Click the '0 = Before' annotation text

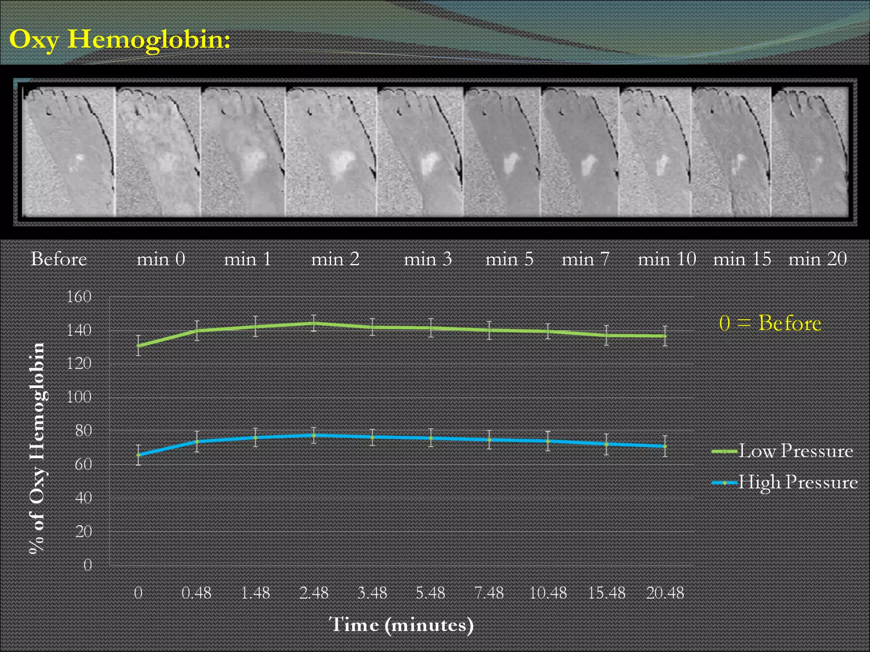coord(770,323)
